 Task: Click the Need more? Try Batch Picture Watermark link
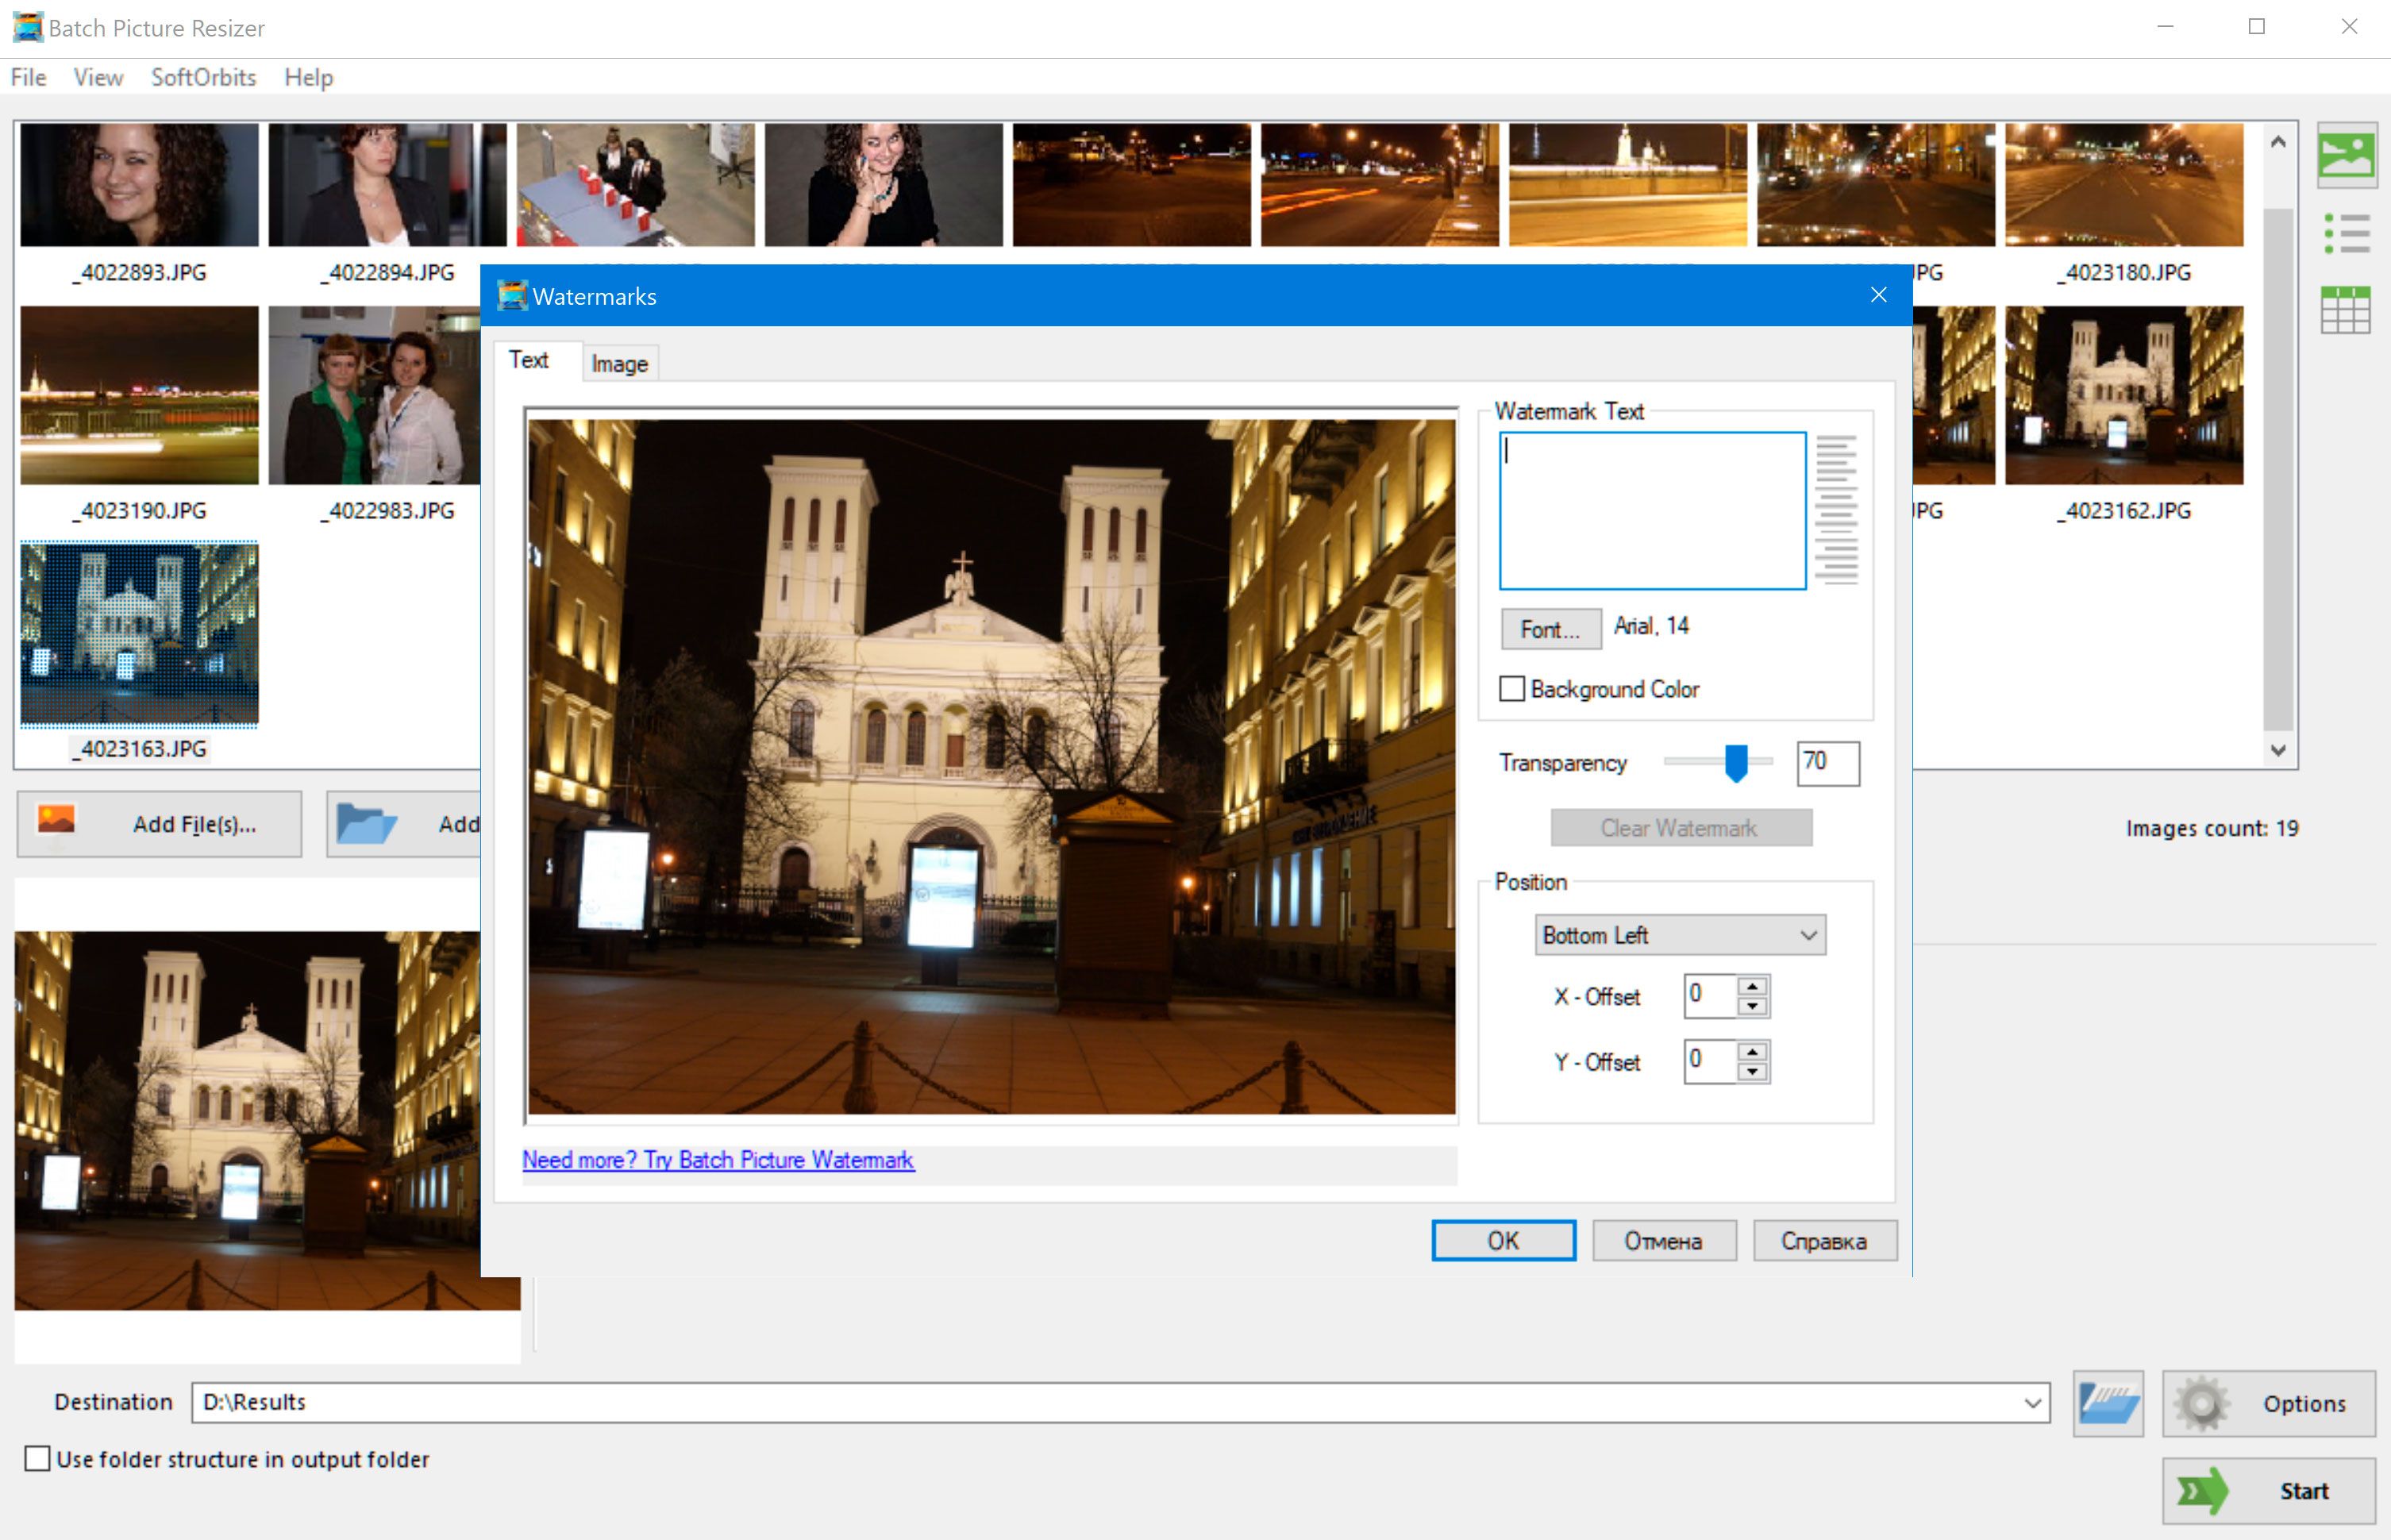[x=718, y=1157]
